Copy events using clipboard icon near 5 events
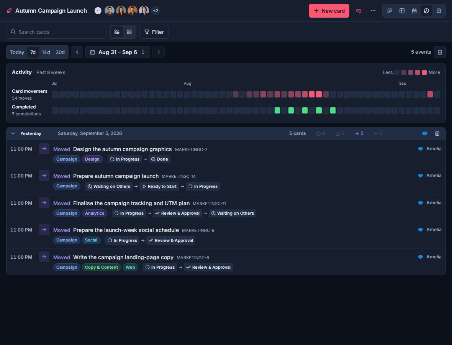This screenshot has width=452, height=345. [440, 52]
